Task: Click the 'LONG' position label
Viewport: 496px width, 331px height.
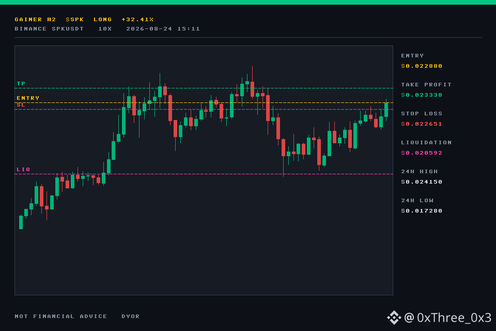Action: [102, 19]
